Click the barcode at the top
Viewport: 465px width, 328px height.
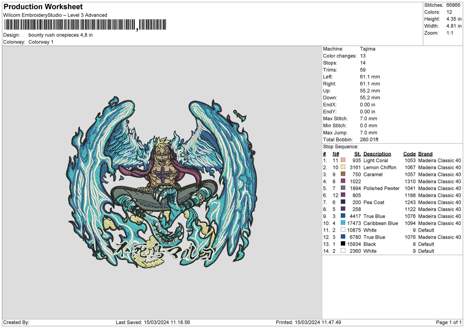click(85, 25)
